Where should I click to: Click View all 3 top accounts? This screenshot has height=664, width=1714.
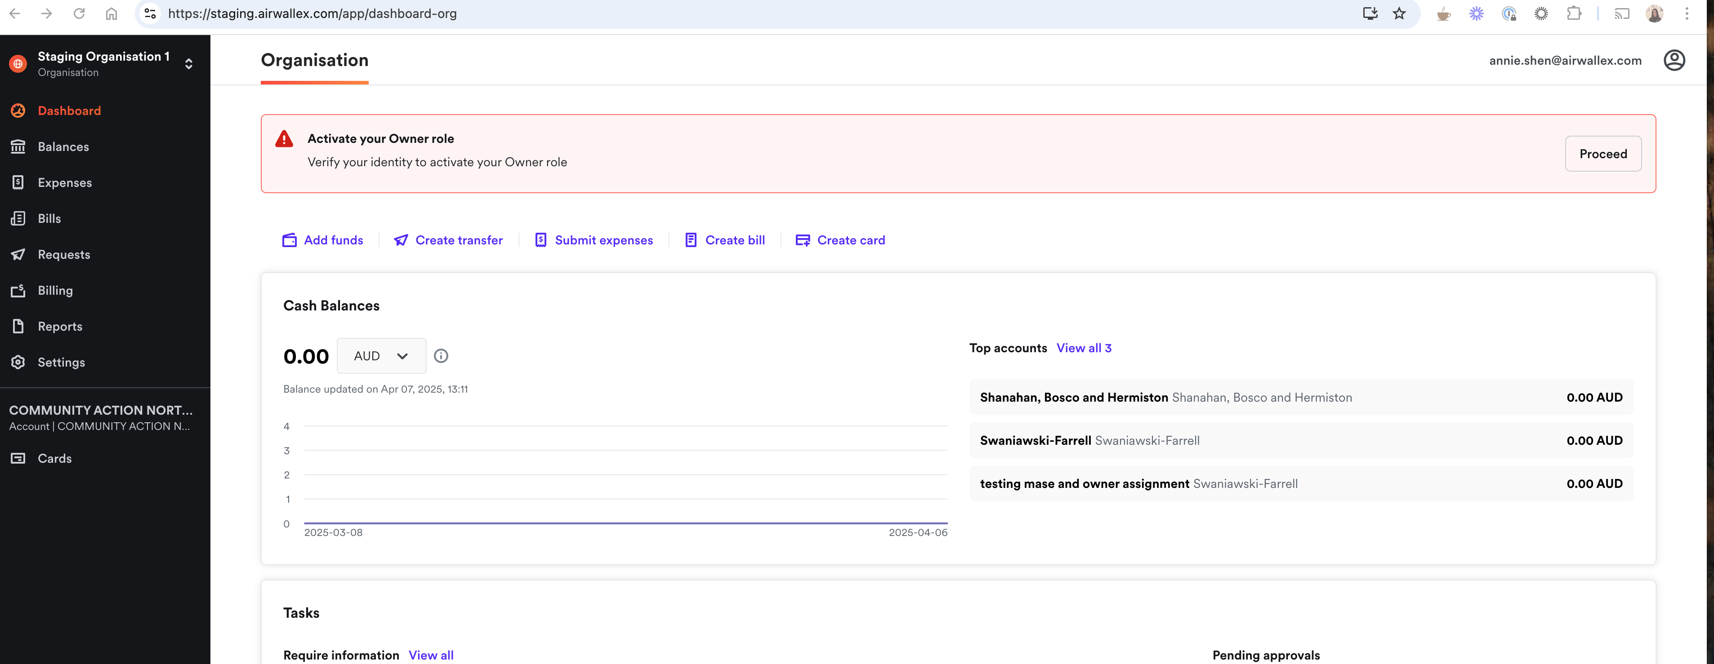1083,348
